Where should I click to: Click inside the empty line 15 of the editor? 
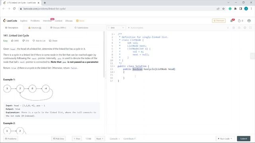point(185,75)
